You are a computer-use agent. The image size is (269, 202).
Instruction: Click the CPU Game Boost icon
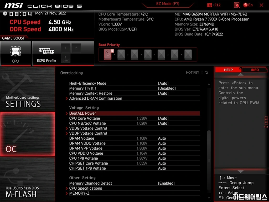pos(15,51)
